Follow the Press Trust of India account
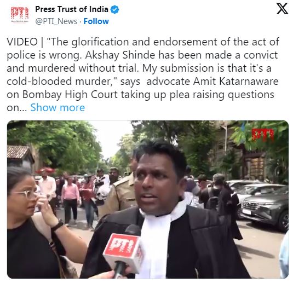The height and width of the screenshot is (283, 293). (96, 21)
